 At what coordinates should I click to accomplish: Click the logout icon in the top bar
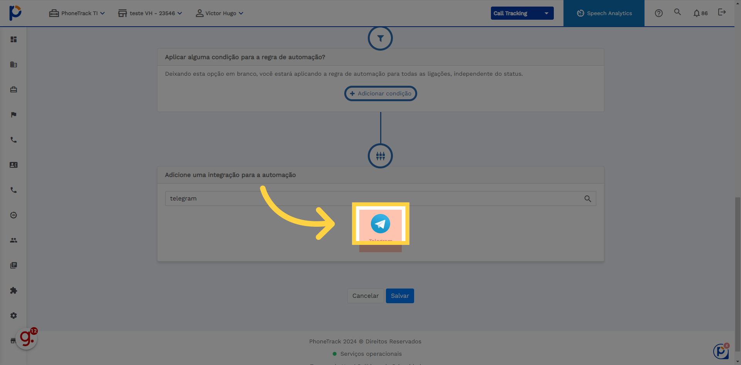point(722,12)
